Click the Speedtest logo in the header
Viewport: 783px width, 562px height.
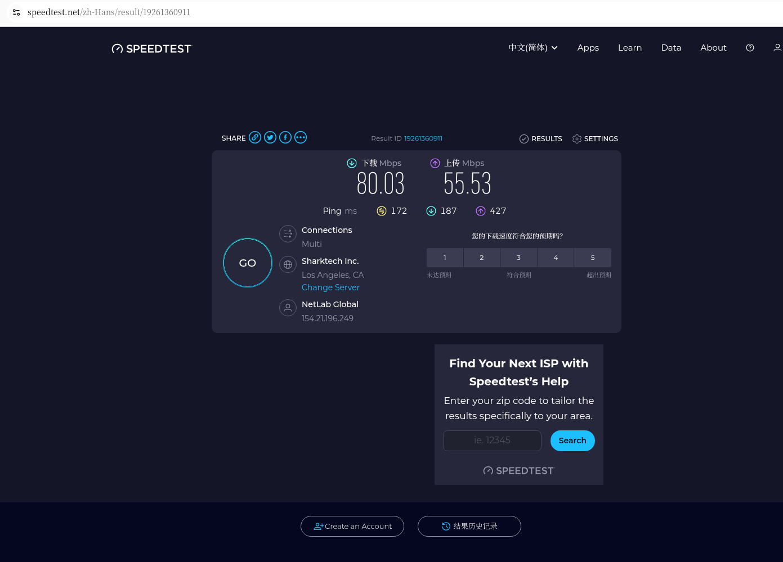(151, 49)
